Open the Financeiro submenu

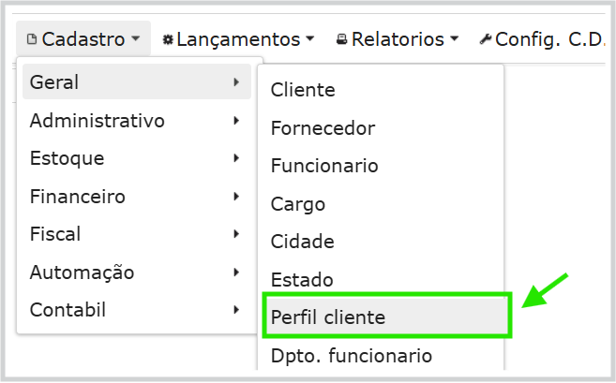click(136, 197)
